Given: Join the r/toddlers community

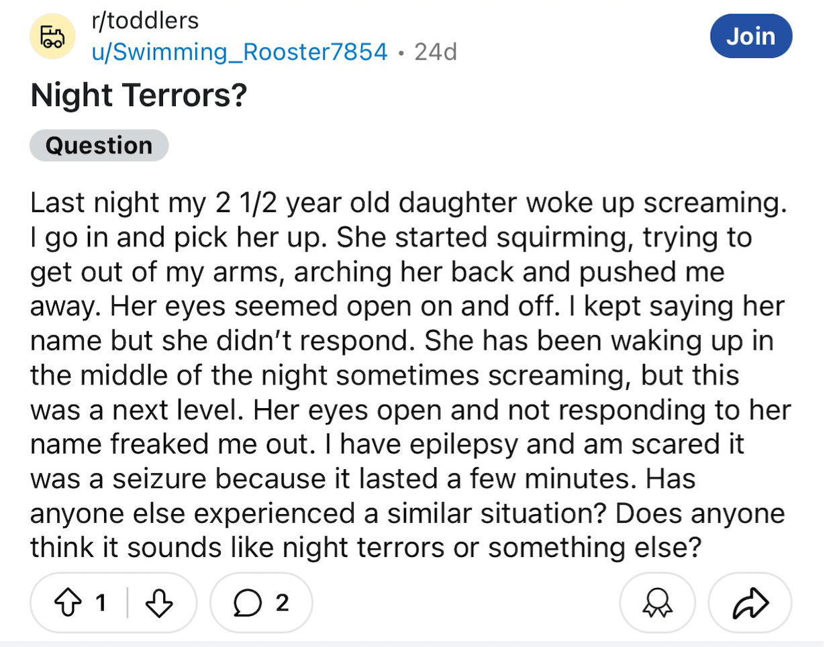Looking at the screenshot, I should pos(751,36).
